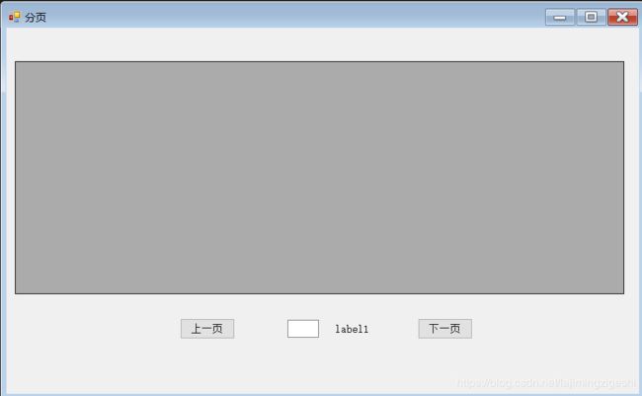The width and height of the screenshot is (642, 396).
Task: Click inside the gray data grid area
Action: coord(319,178)
